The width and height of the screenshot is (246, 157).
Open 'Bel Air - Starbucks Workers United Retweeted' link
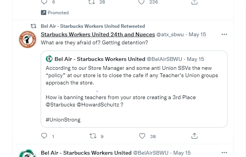93,26
